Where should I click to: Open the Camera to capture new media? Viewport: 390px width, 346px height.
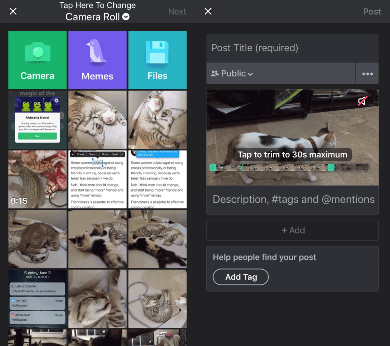pos(37,60)
